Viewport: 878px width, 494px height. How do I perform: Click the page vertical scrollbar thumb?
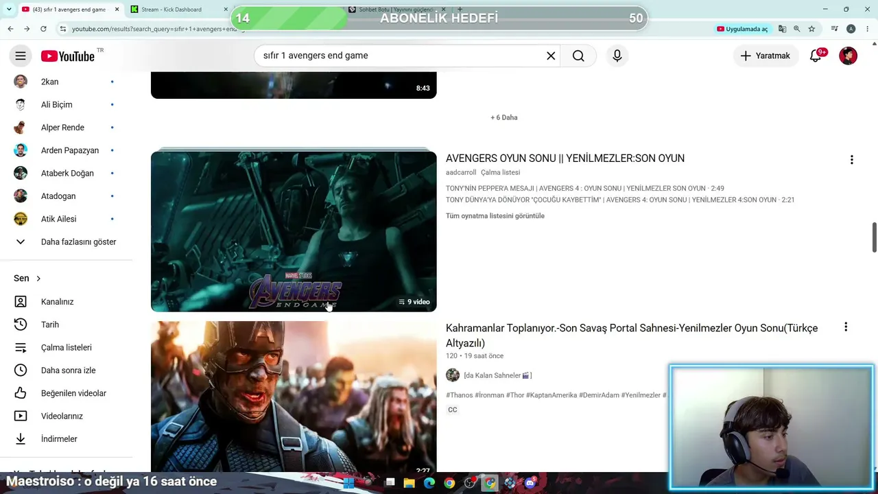click(874, 237)
